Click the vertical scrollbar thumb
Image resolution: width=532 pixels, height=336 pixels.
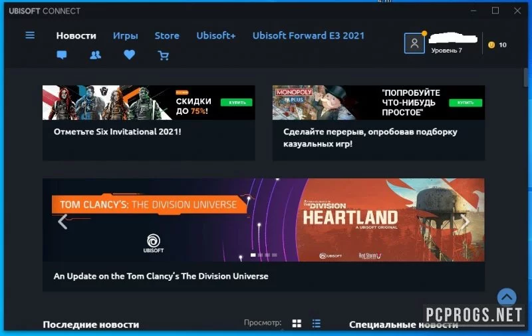[x=526, y=77]
